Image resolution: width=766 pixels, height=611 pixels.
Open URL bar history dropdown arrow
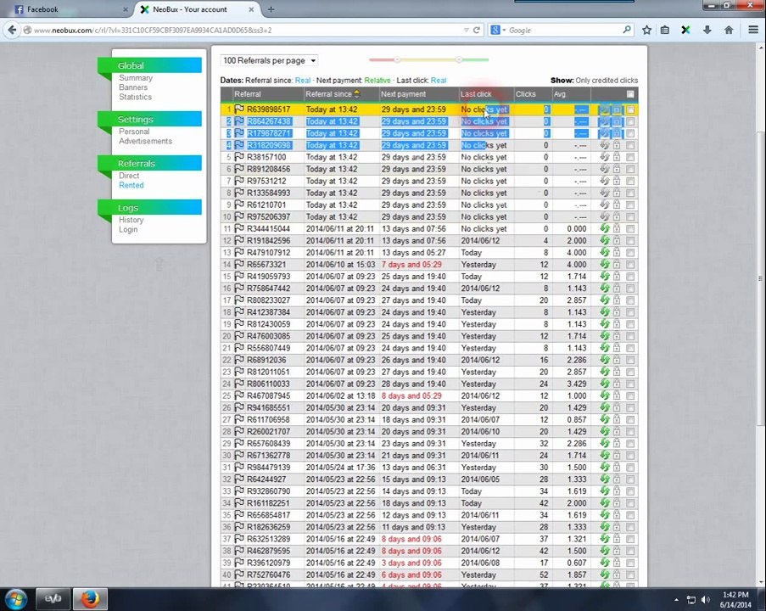[466, 30]
